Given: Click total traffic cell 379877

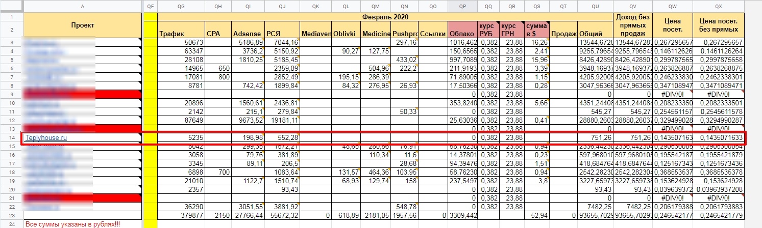Looking at the screenshot, I should [x=181, y=215].
